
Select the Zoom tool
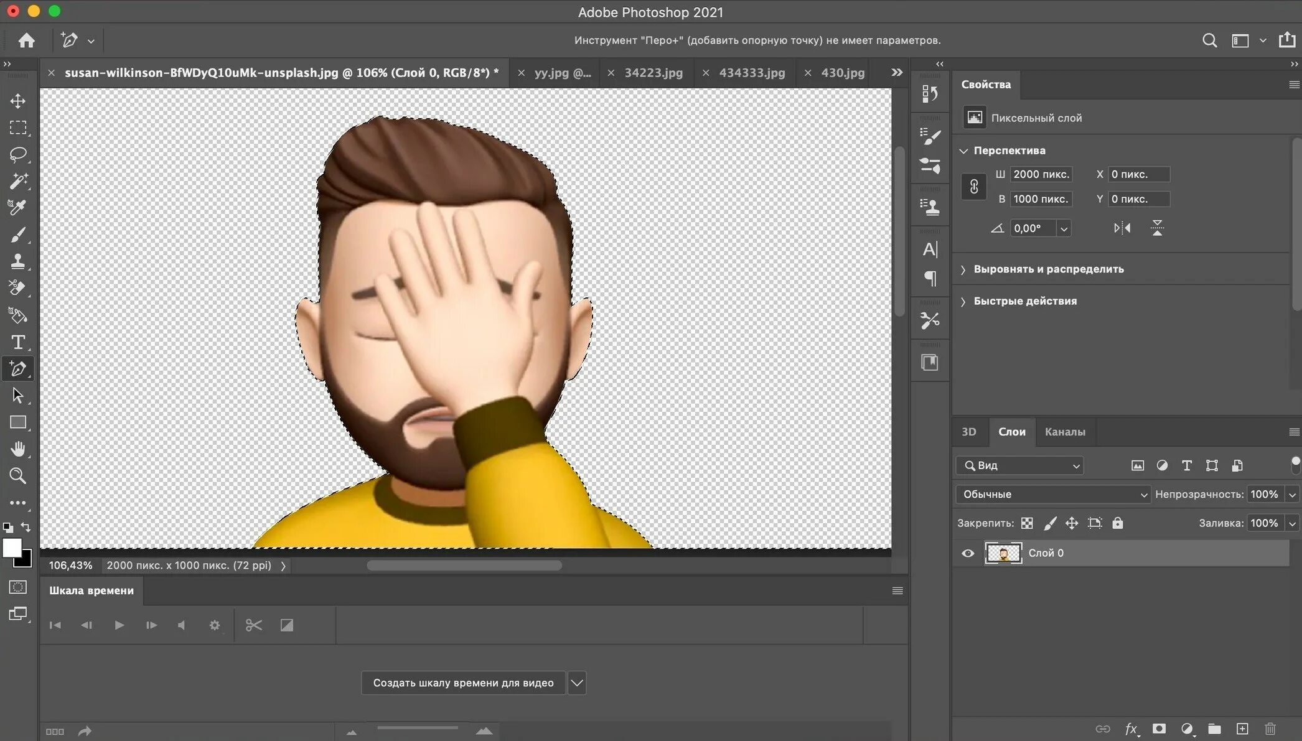tap(17, 476)
